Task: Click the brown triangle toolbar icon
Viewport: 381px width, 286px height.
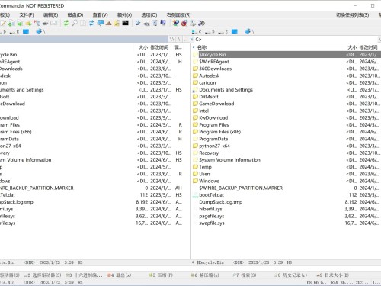Action: (109, 24)
